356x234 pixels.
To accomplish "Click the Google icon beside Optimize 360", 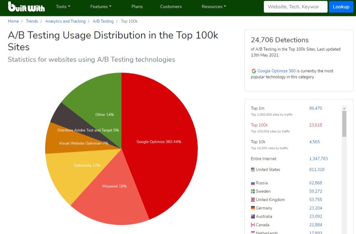I will [x=253, y=71].
